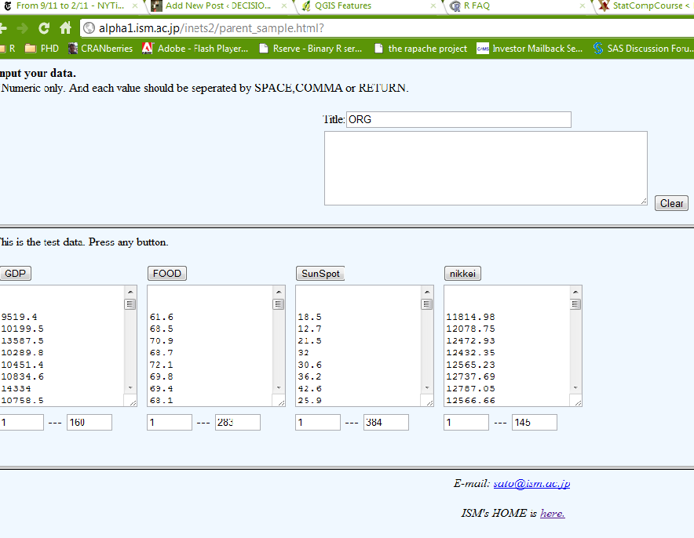Open the rapache project bookmark

pos(421,49)
